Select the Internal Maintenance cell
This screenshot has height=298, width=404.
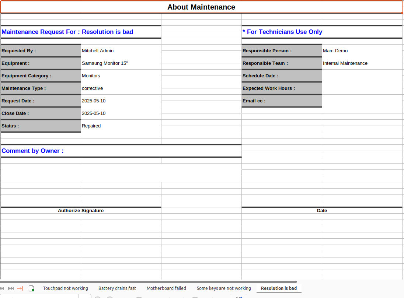coord(362,63)
